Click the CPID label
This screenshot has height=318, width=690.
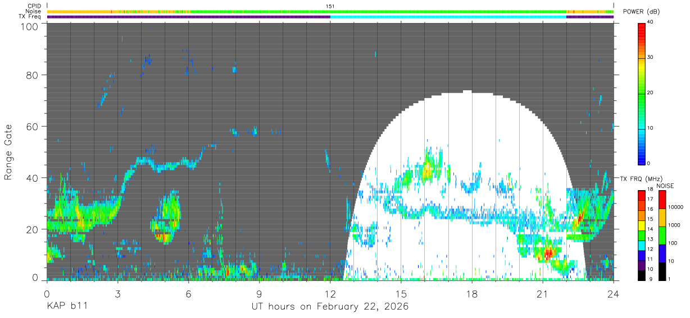(x=34, y=6)
